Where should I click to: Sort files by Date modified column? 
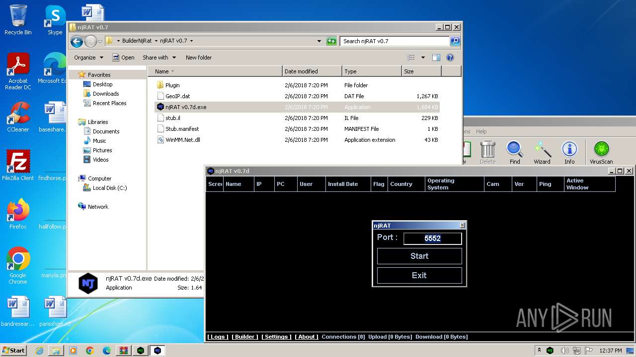point(312,71)
